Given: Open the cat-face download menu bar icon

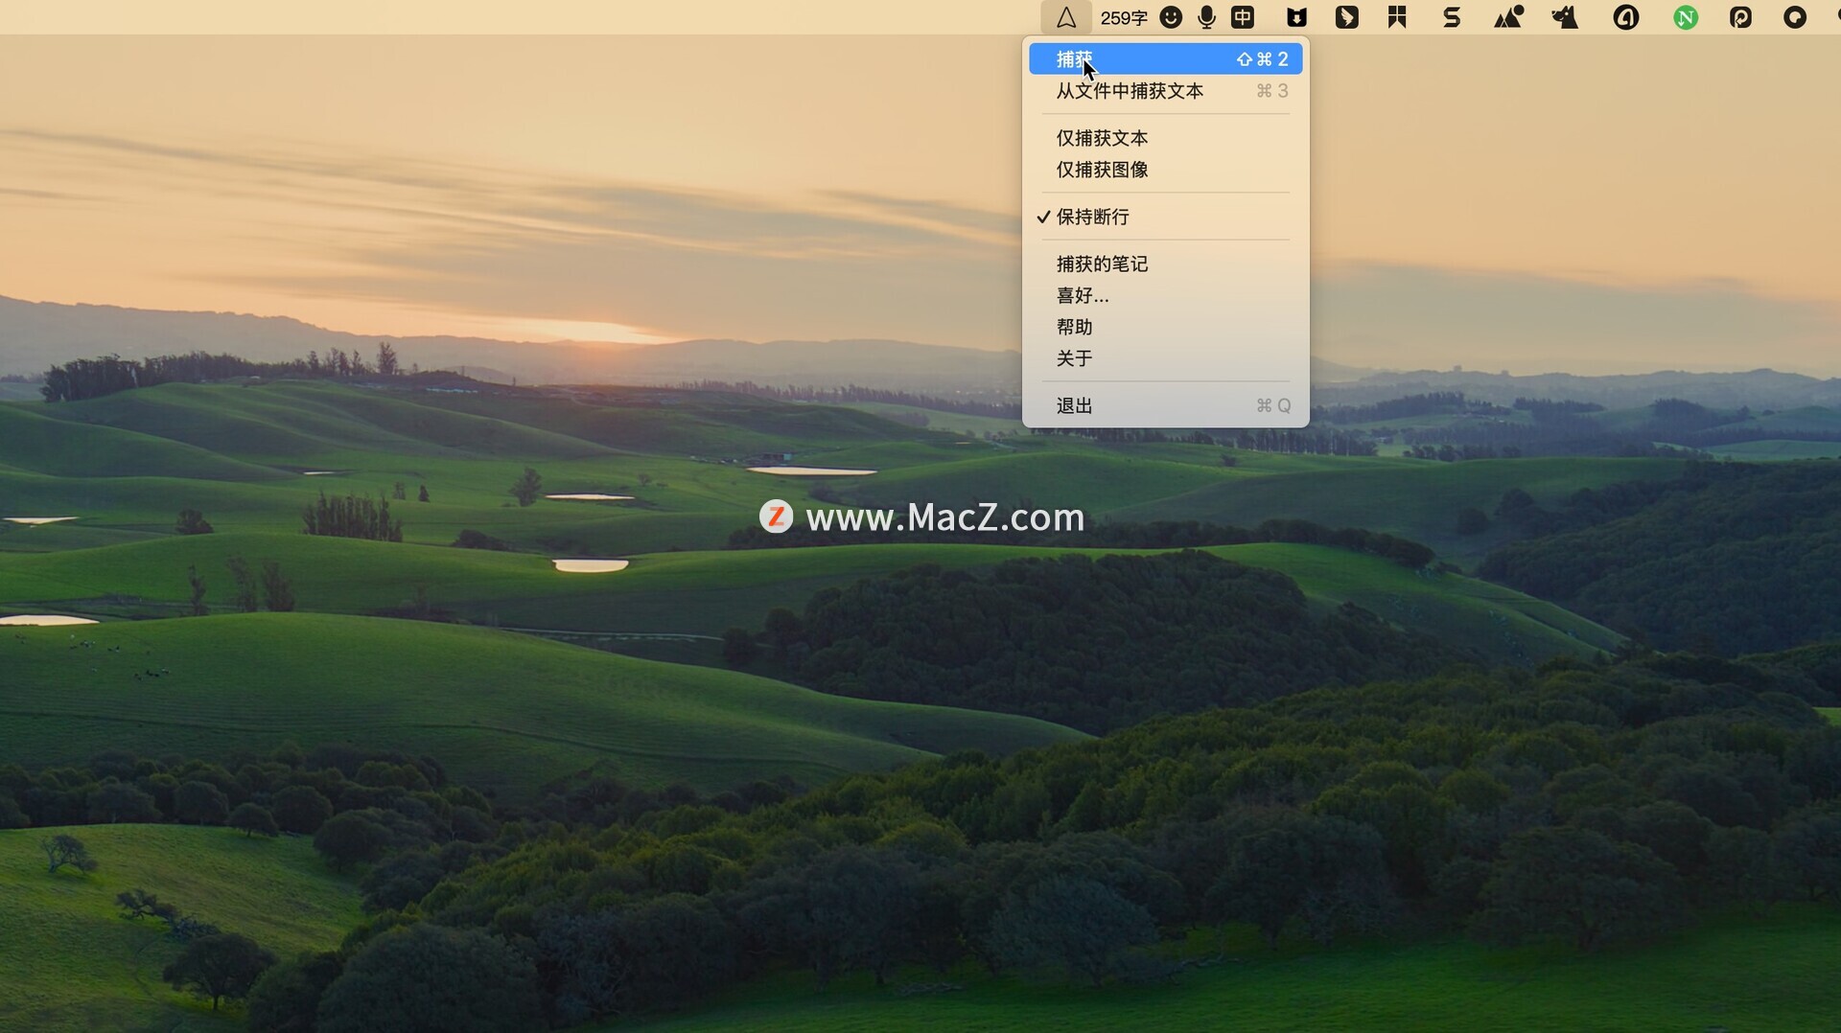Looking at the screenshot, I should pyautogui.click(x=1296, y=17).
